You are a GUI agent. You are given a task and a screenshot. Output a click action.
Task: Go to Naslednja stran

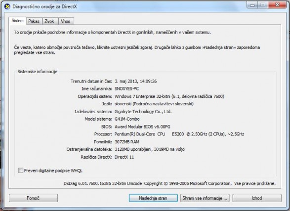153,198
